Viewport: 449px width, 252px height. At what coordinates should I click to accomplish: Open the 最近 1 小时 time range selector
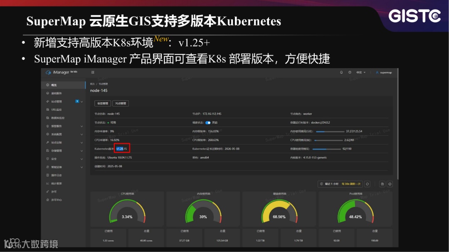click(x=340, y=184)
